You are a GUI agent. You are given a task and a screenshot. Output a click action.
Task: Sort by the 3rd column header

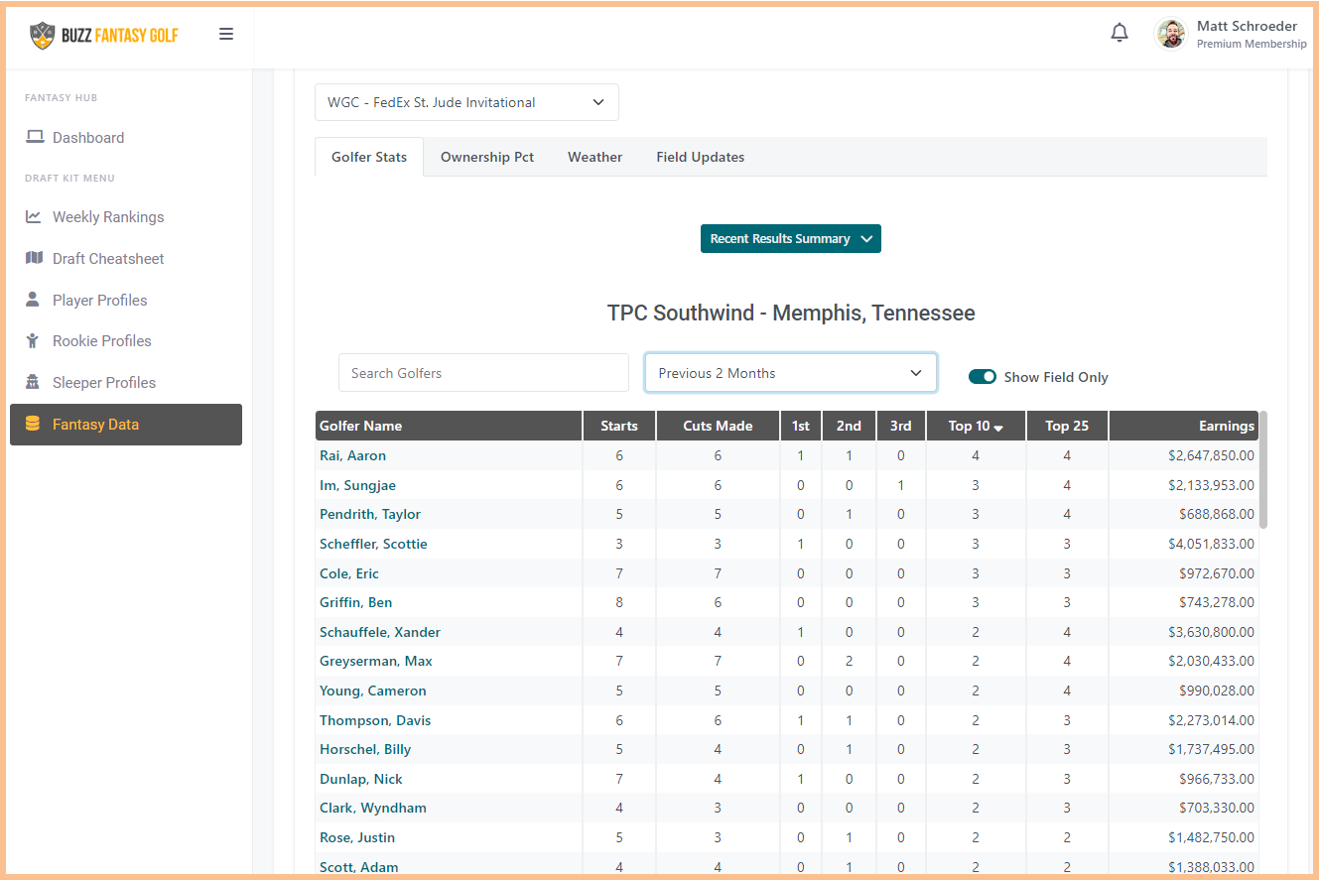click(901, 426)
